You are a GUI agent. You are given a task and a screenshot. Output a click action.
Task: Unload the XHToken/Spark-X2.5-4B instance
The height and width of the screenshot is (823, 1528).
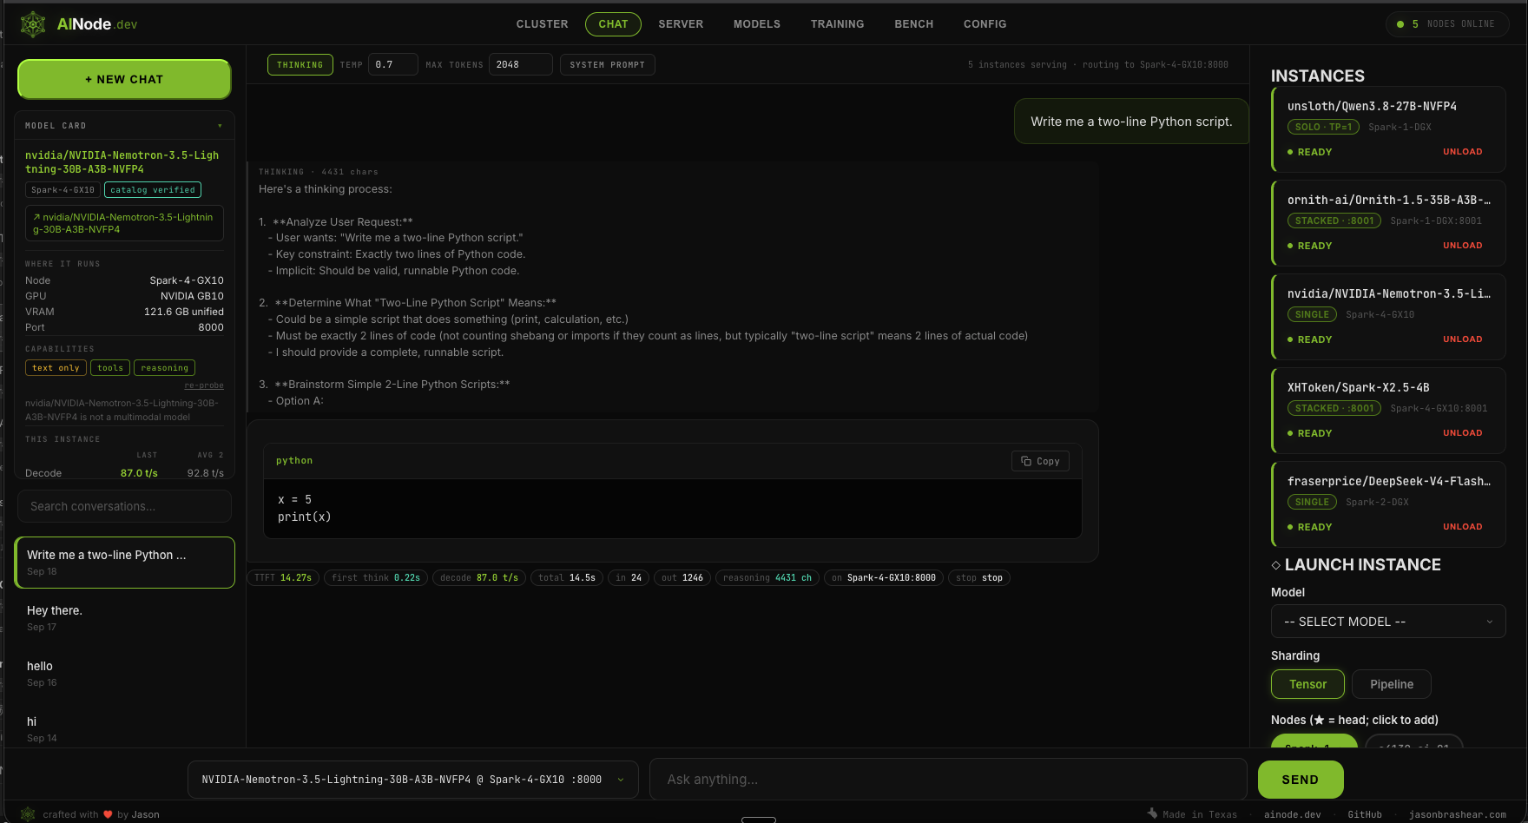1462,433
